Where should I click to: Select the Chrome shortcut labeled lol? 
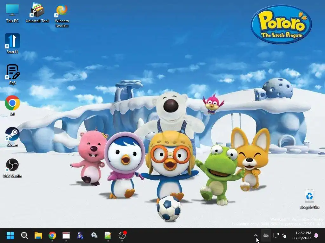coord(12,106)
